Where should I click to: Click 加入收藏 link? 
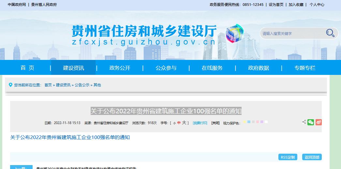pos(296,5)
